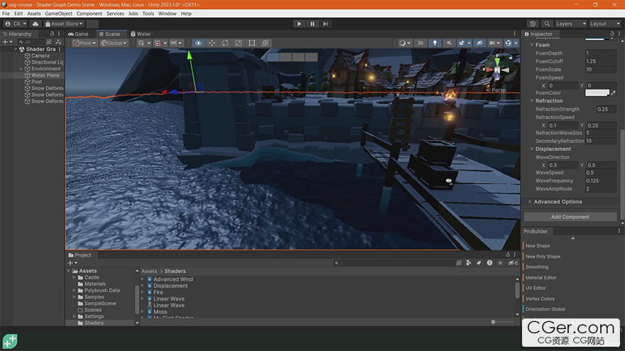Lock the Project panel
Screen dimensions: 625x351
(x=507, y=255)
